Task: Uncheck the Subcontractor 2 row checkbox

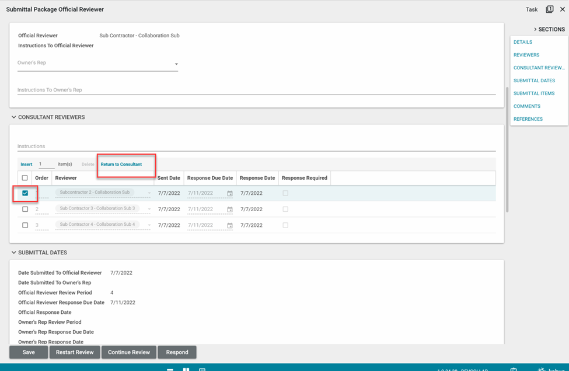Action: click(25, 193)
